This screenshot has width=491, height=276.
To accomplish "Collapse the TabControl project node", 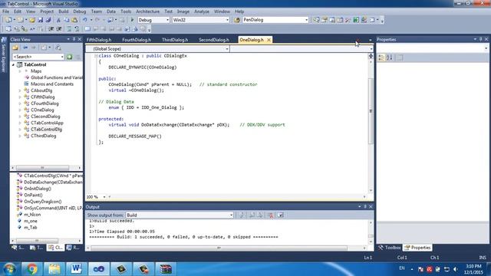I will 14,64.
